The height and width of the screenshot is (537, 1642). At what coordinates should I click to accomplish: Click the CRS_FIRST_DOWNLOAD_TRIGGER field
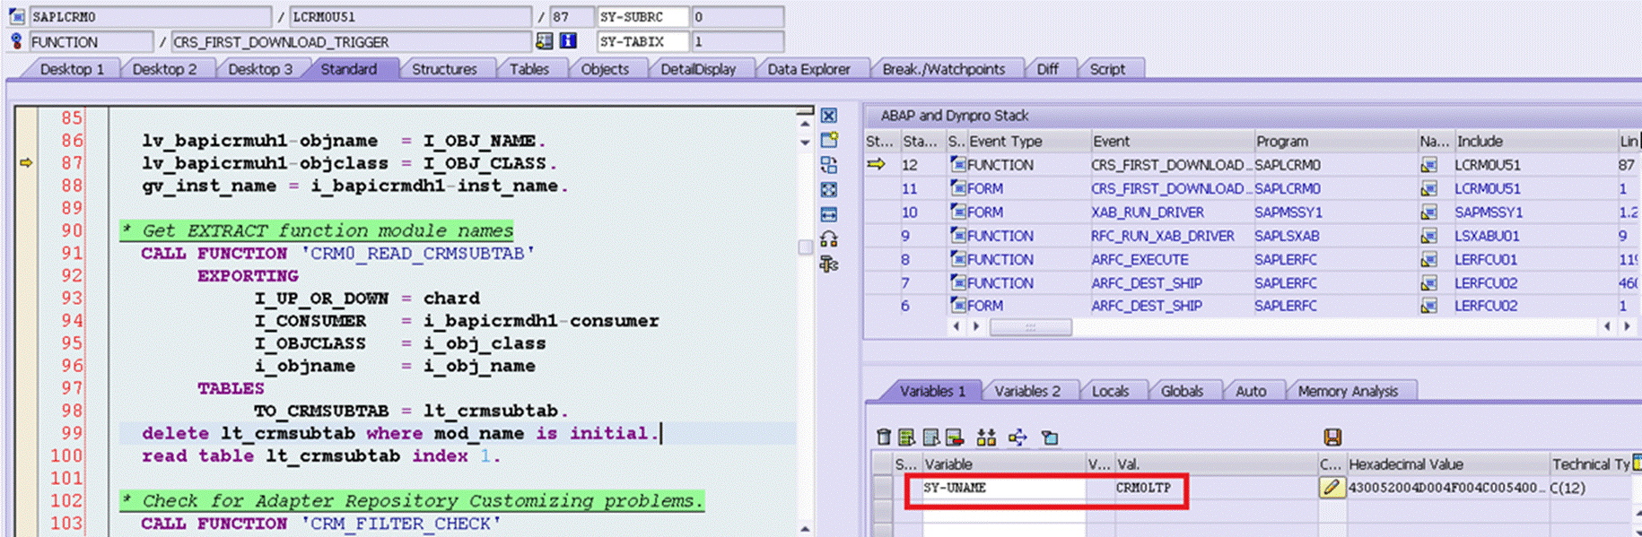coord(351,41)
